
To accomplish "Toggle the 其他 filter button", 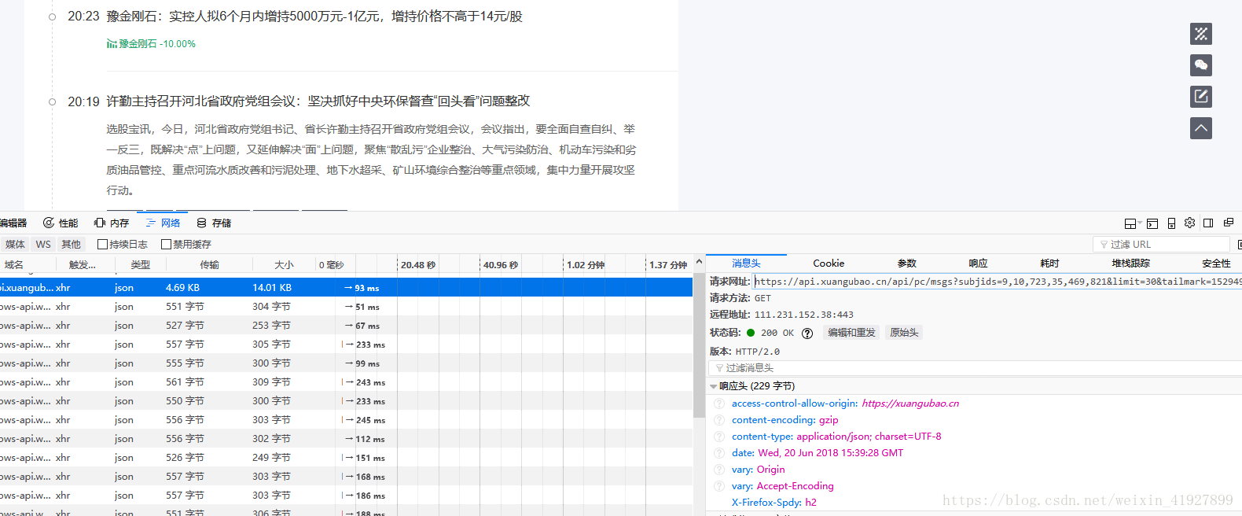I will pos(72,245).
